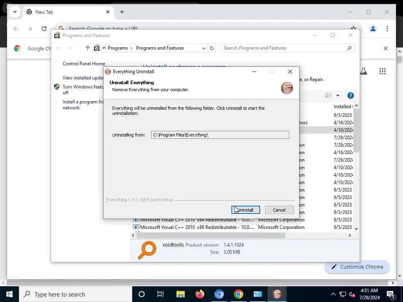Image resolution: width=403 pixels, height=302 pixels.
Task: Click the muted volume tray icon
Action: click(352, 294)
